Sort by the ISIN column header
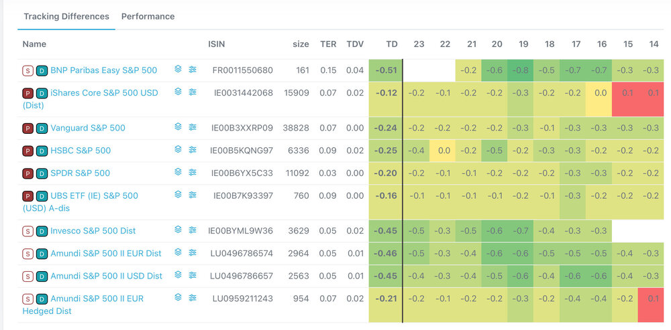 tap(217, 44)
